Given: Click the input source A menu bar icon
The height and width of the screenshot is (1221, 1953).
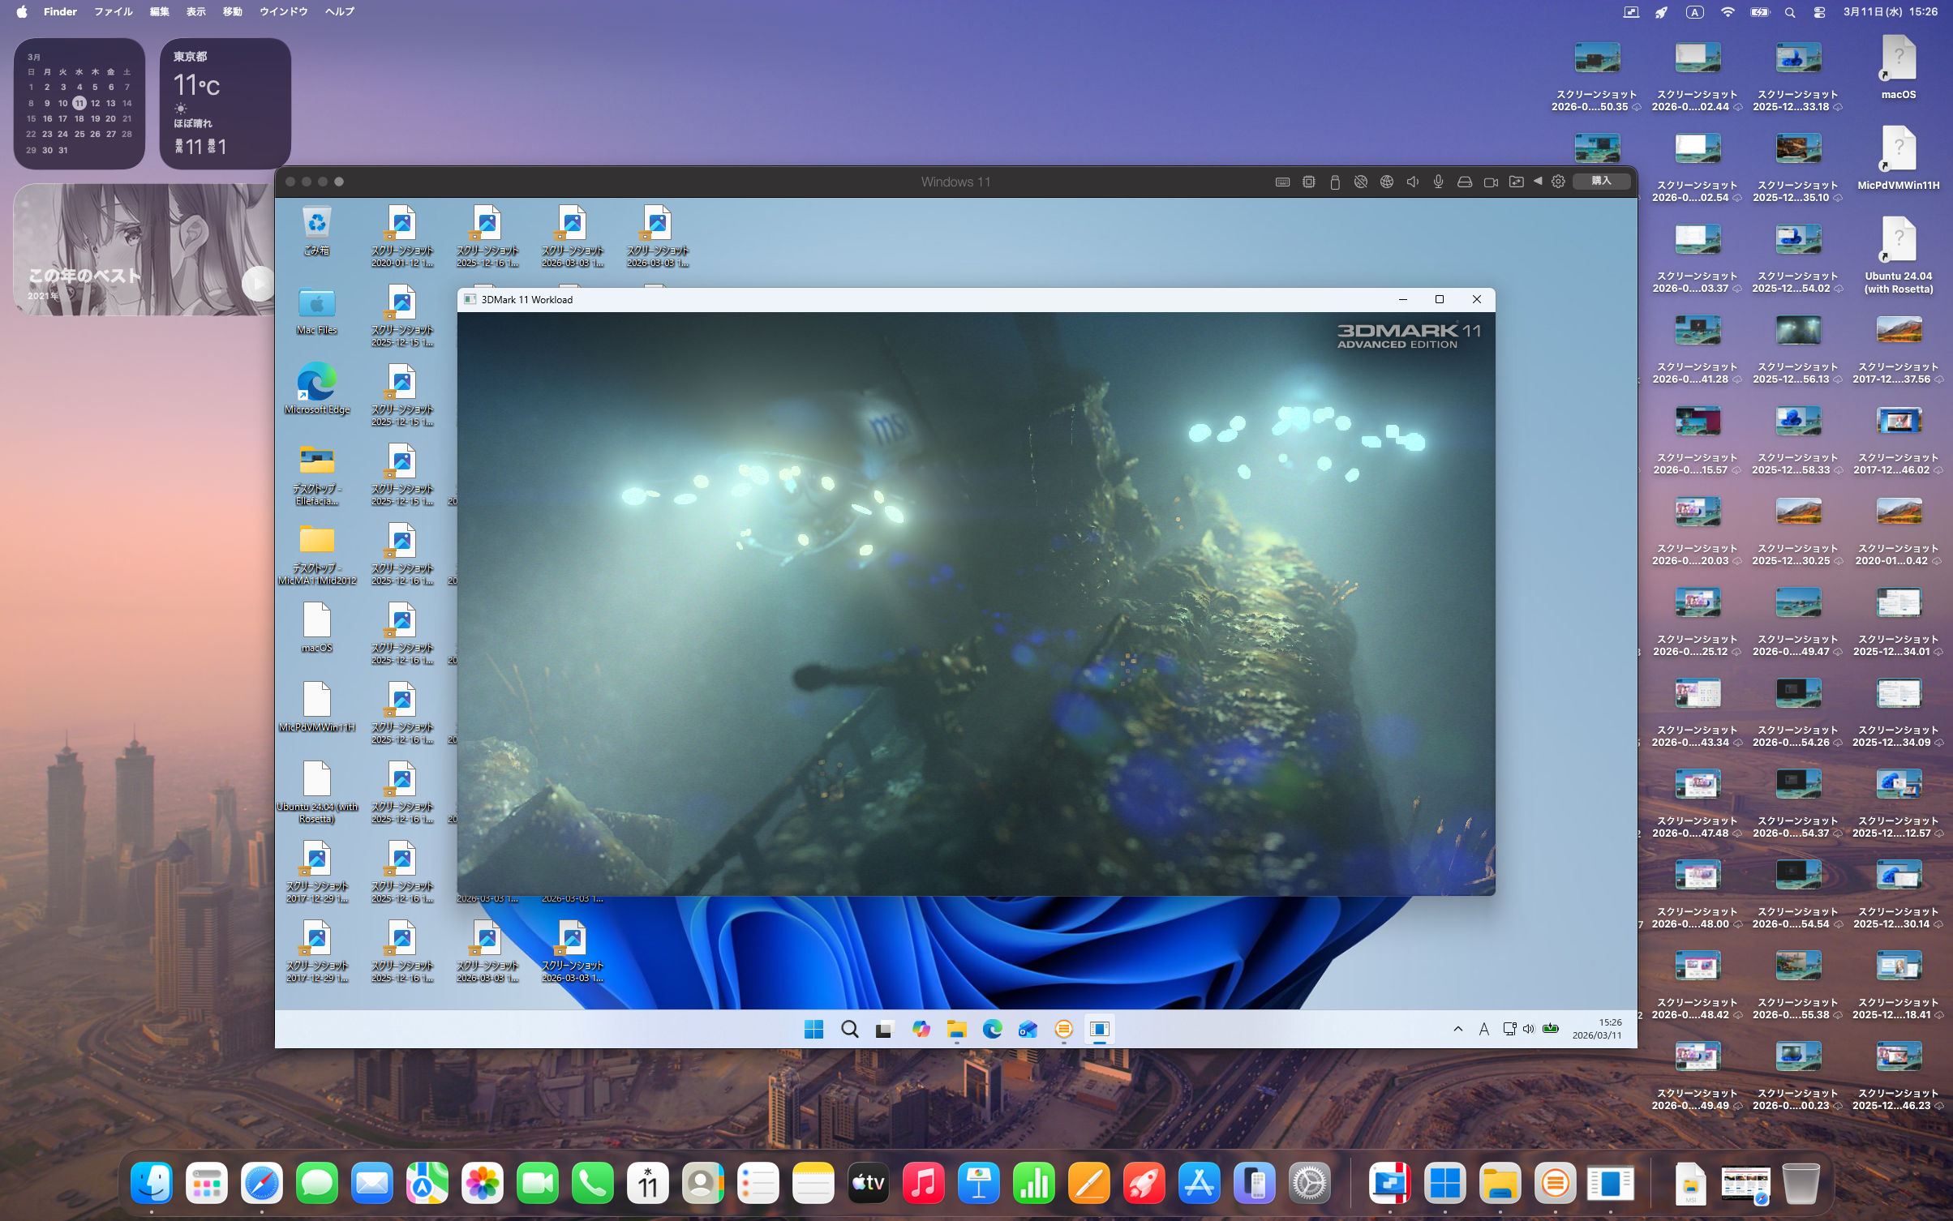Looking at the screenshot, I should [x=1694, y=12].
